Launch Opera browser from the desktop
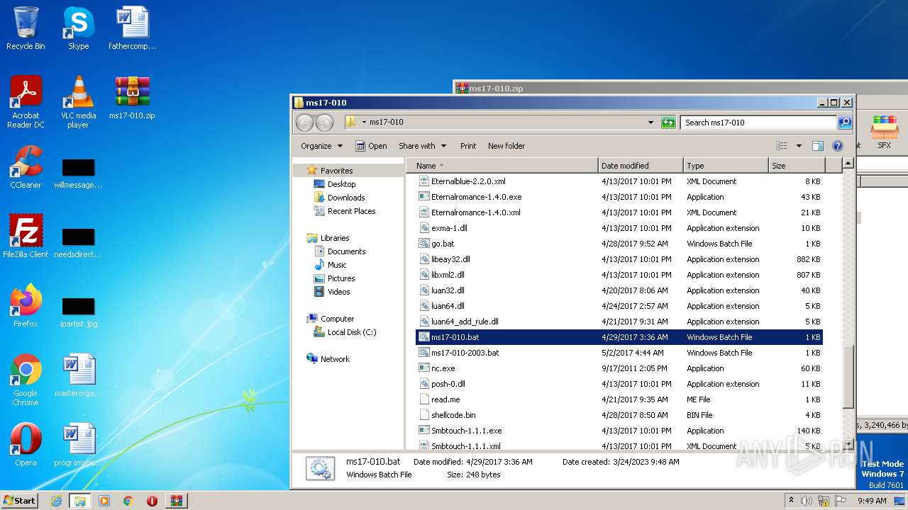Screen dimensions: 908x510 click(x=26, y=445)
